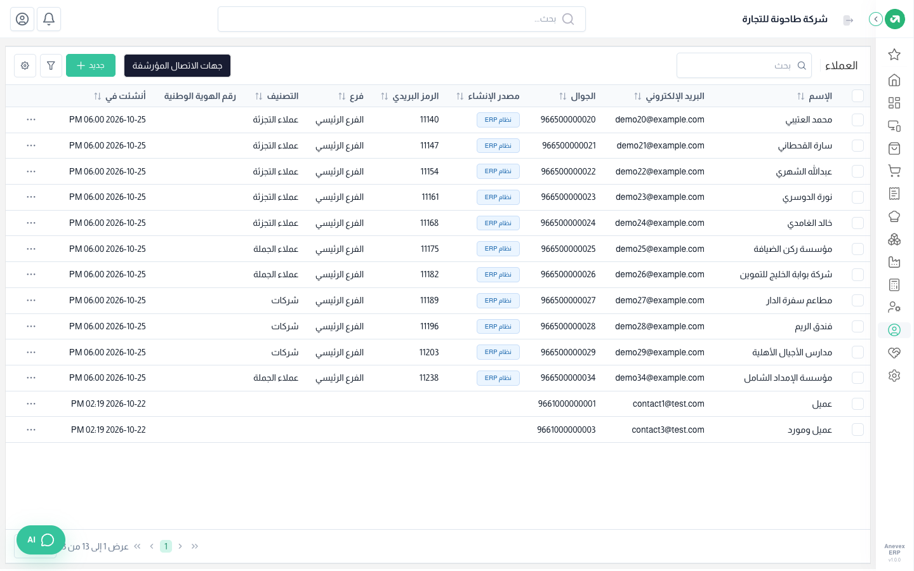Select the active customers icon in sidebar
This screenshot has width=914, height=571.
[x=894, y=330]
